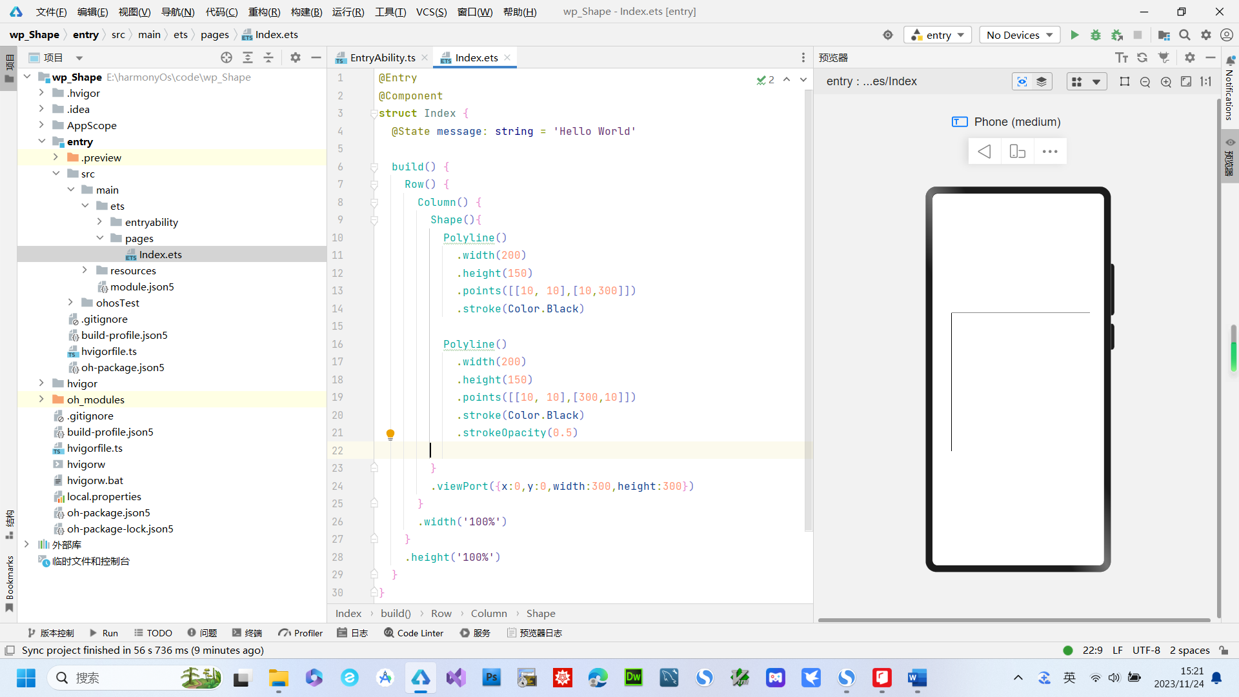Viewport: 1239px width, 697px height.
Task: Open project panel options gear
Action: tap(296, 57)
